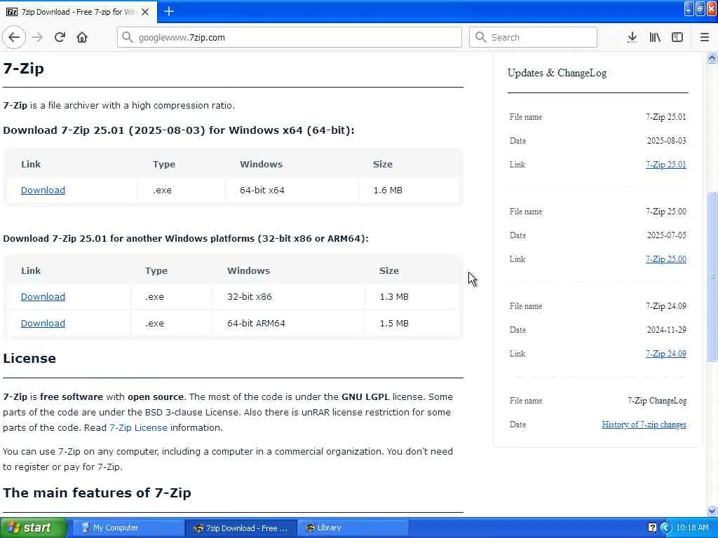The width and height of the screenshot is (718, 538).
Task: Click the 'Updates & ChangeLog' heading
Action: tap(557, 73)
